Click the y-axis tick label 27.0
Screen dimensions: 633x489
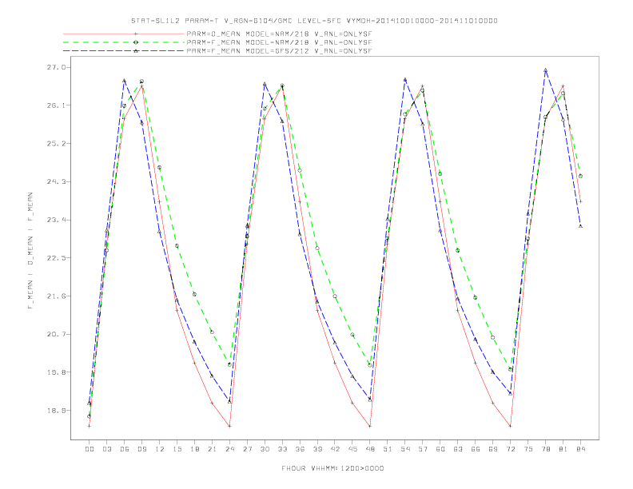(x=57, y=67)
